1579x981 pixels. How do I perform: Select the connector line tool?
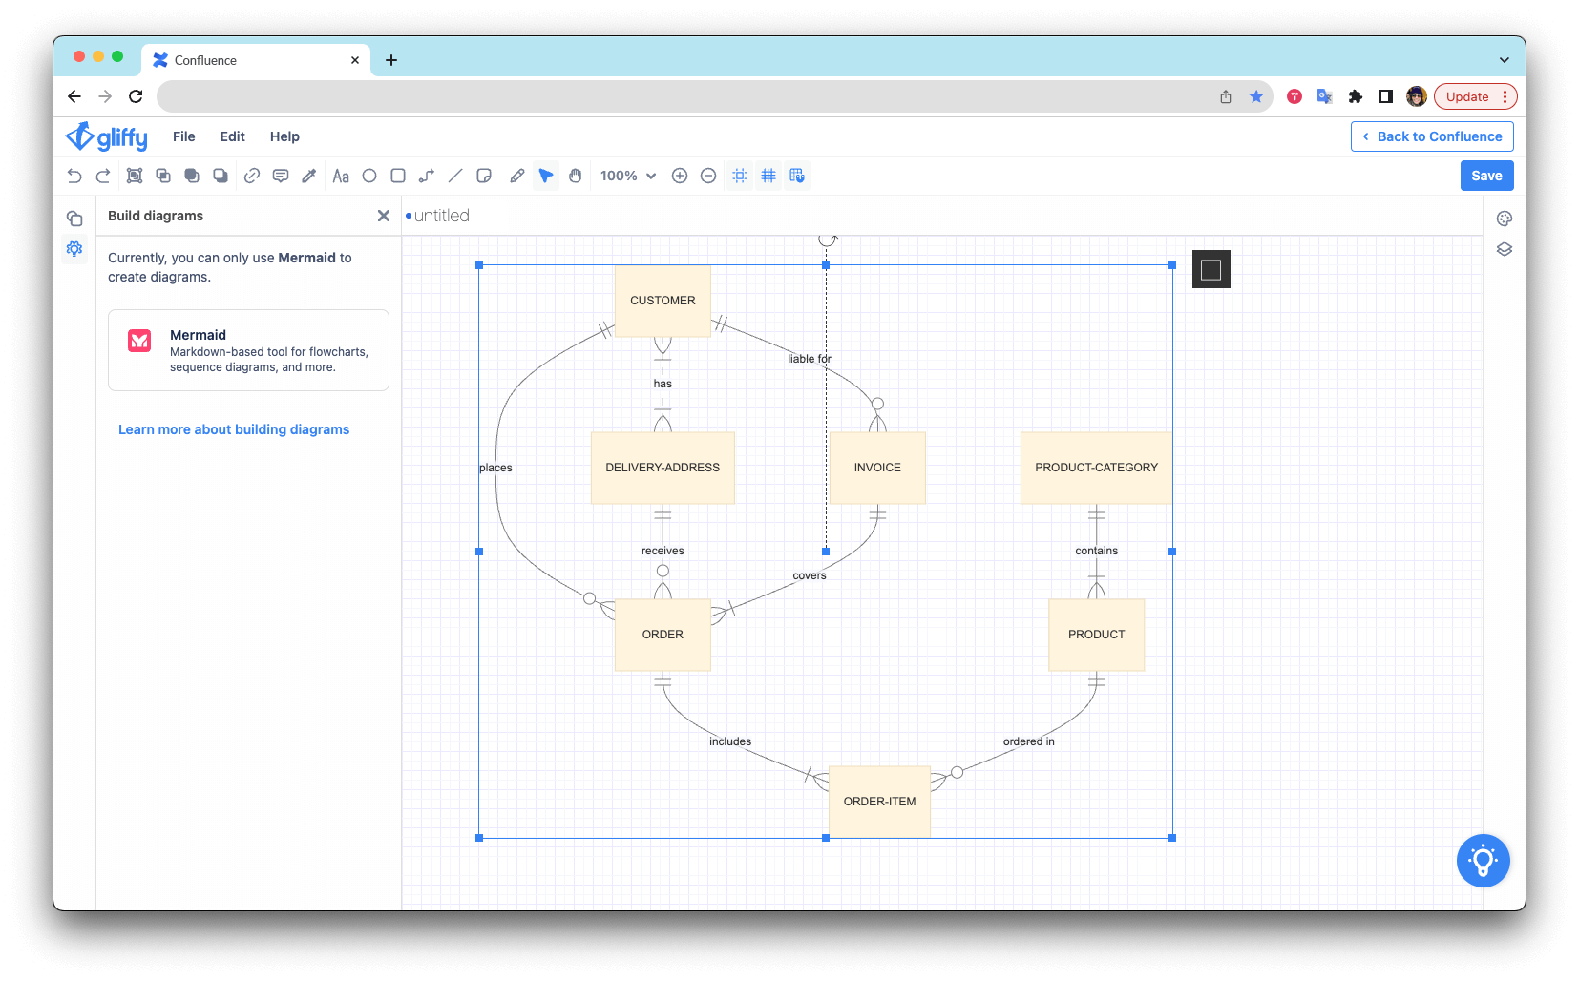click(x=427, y=176)
